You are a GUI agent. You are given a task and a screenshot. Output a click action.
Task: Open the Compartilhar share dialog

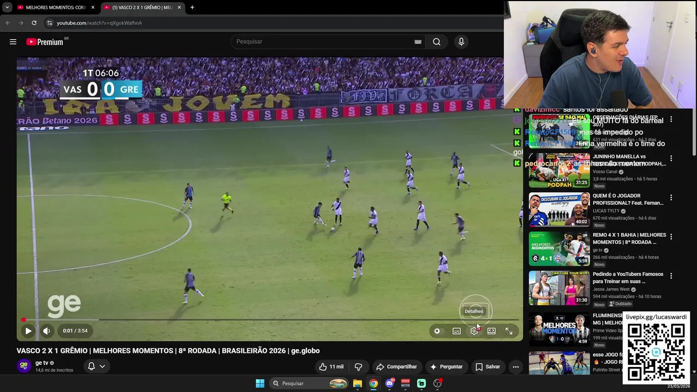tap(396, 367)
